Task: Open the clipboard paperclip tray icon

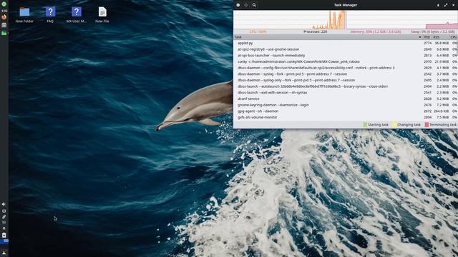Action: point(4,217)
